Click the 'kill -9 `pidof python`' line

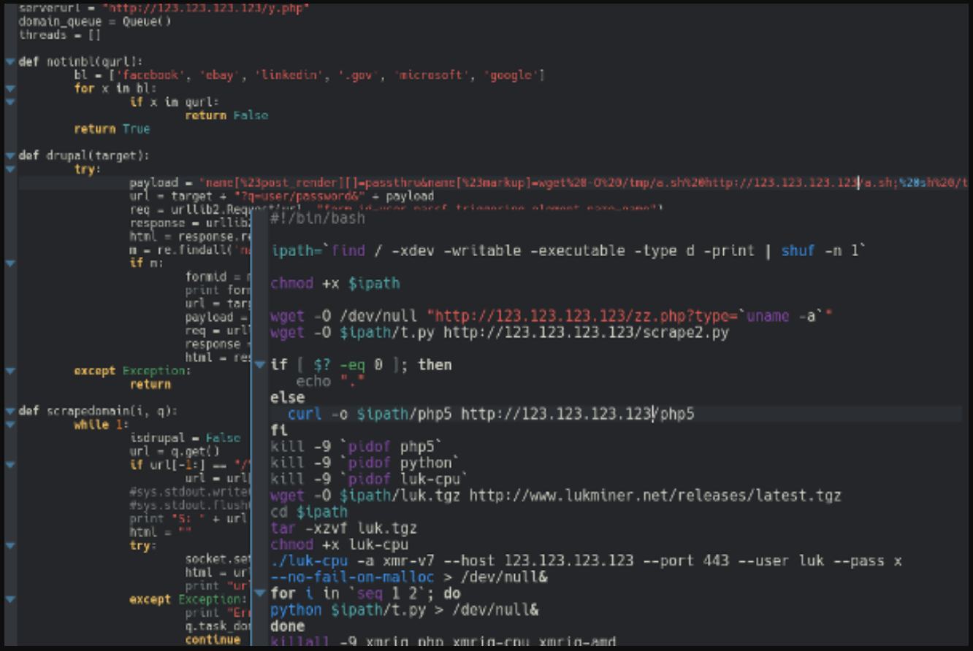[365, 463]
